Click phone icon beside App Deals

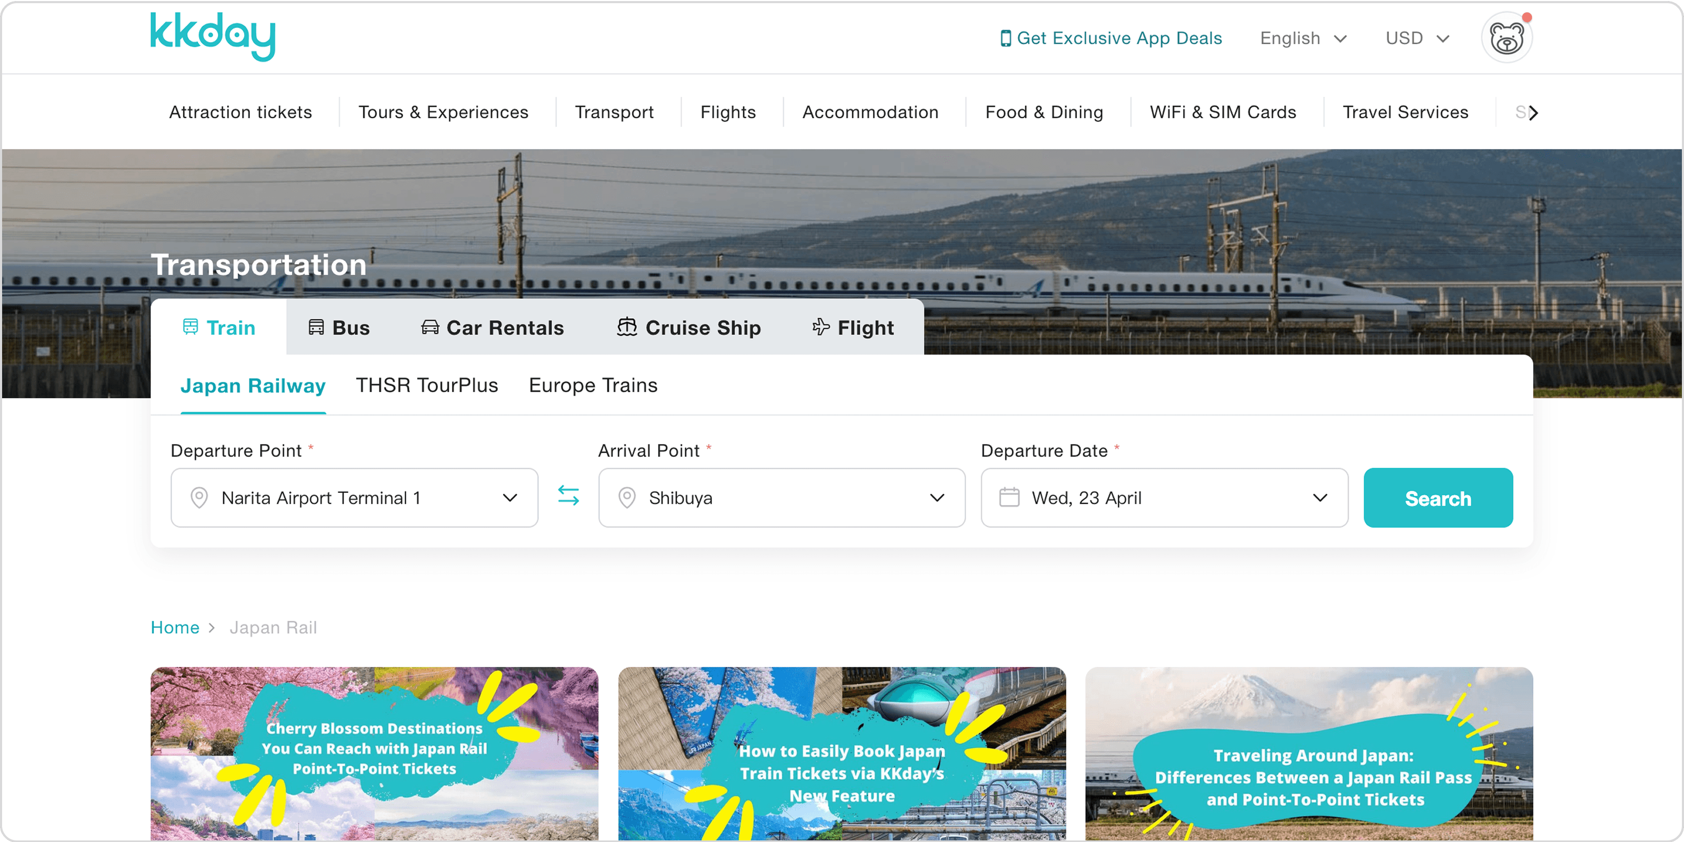(1005, 38)
